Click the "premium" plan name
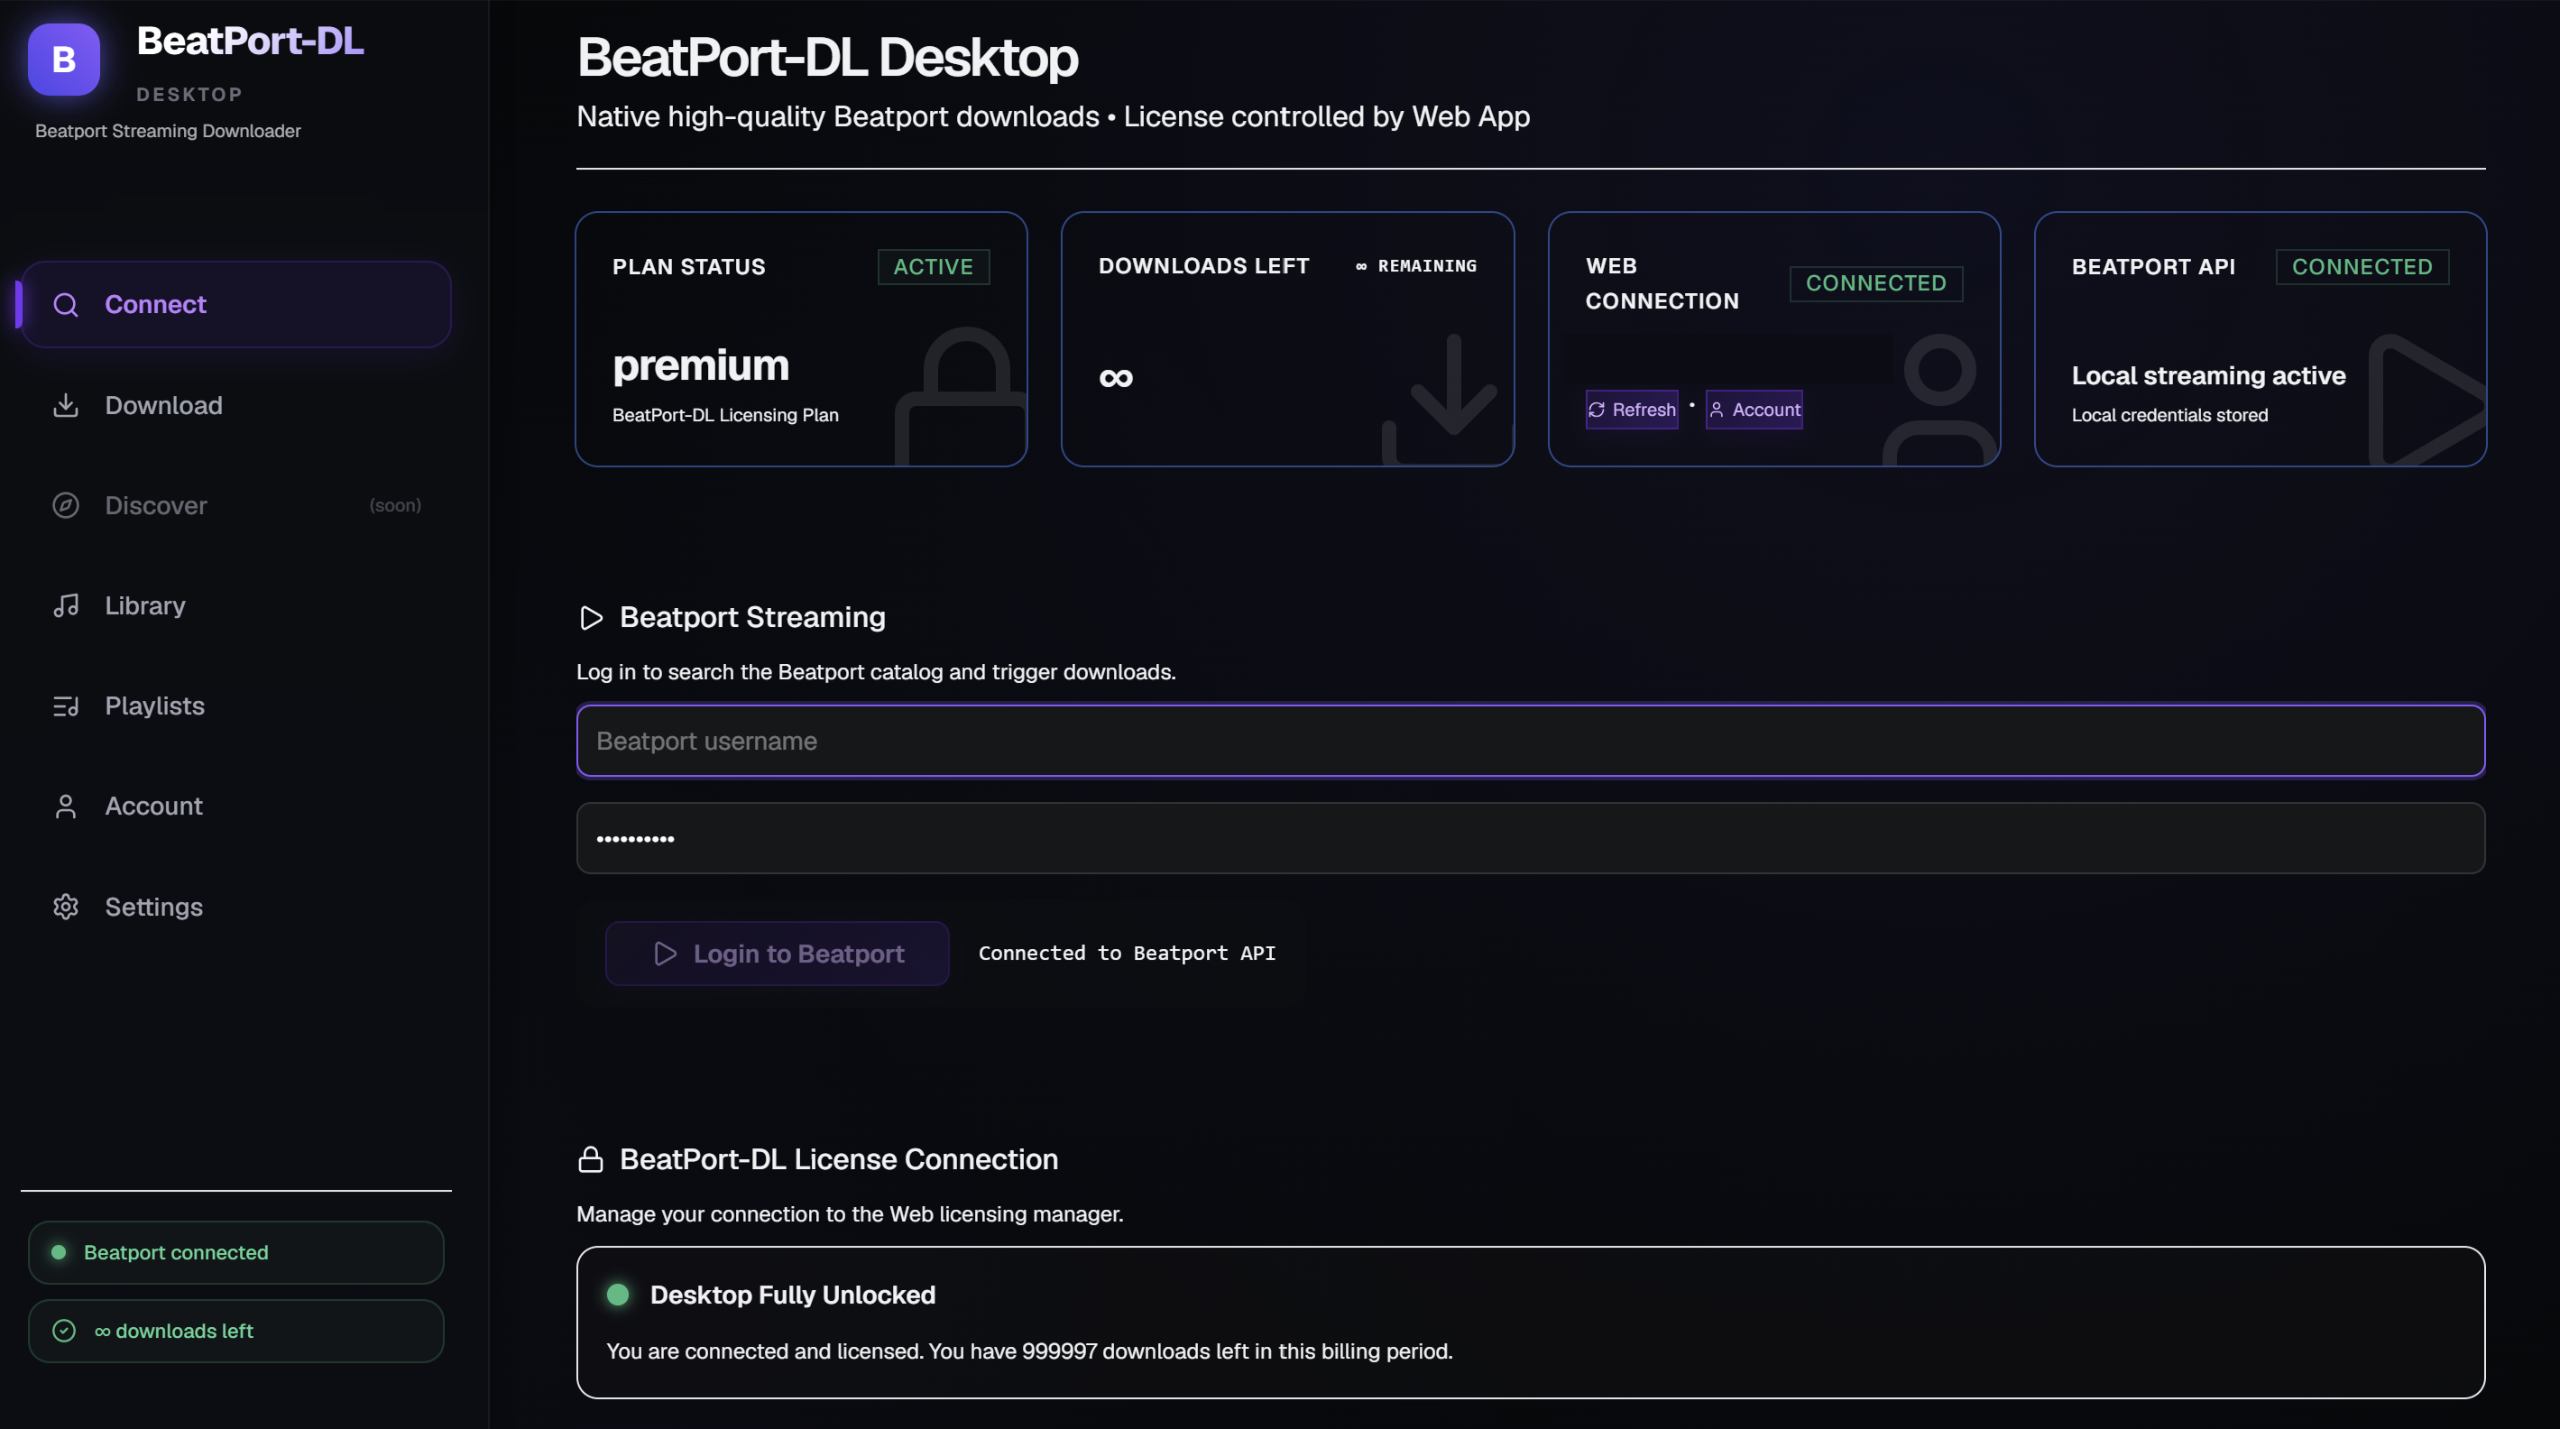The height and width of the screenshot is (1429, 2560). pos(701,365)
